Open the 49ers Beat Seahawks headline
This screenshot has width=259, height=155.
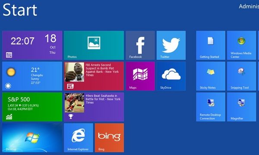pos(103,99)
